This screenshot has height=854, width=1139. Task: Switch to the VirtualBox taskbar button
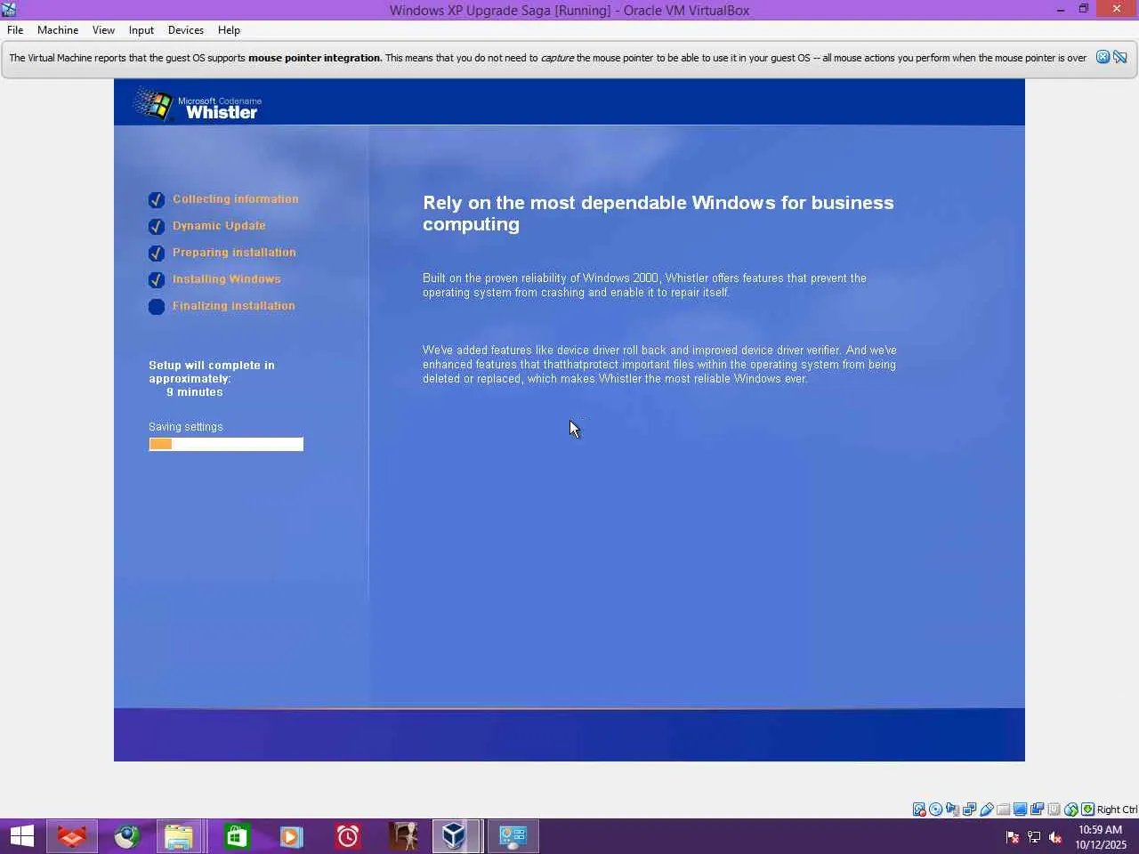coord(456,836)
